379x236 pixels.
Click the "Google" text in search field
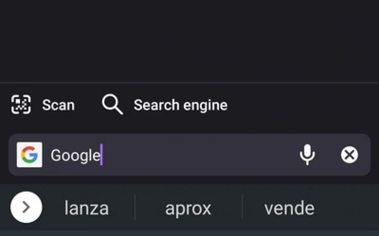tap(75, 155)
